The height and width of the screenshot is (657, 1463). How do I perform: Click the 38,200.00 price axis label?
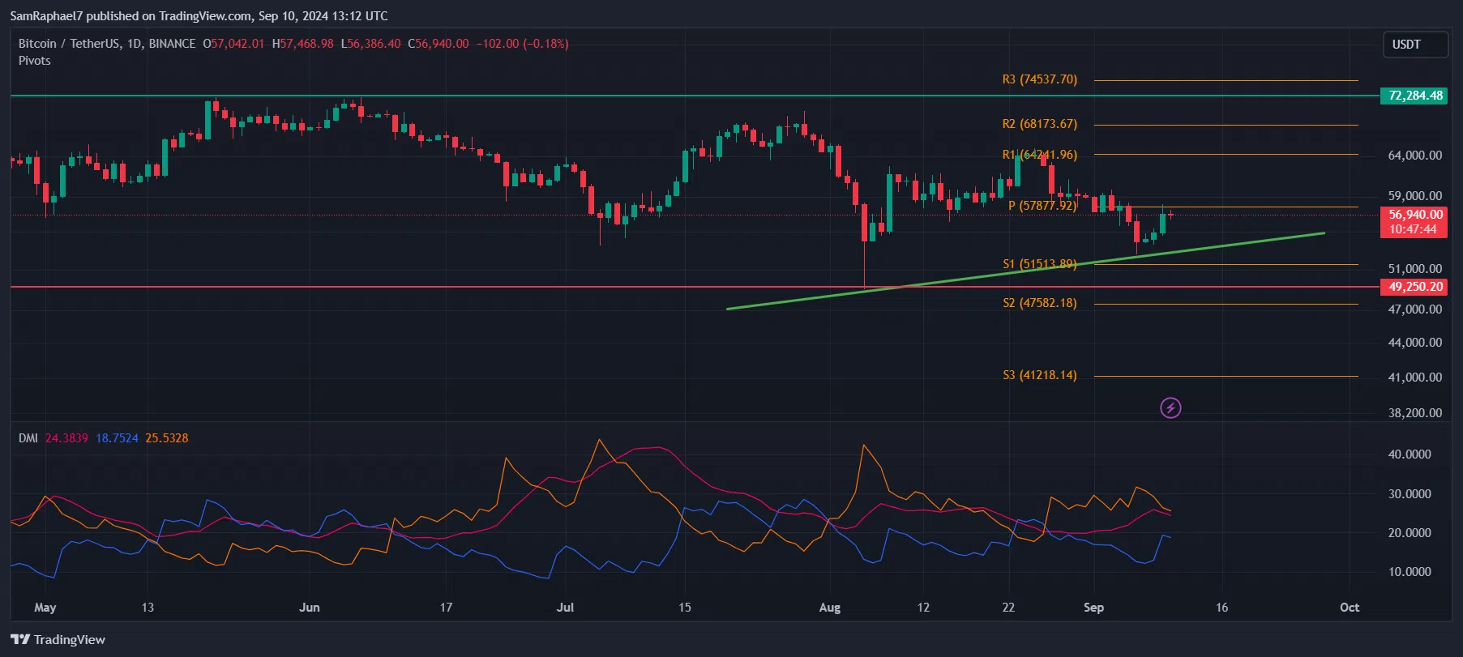tap(1415, 413)
